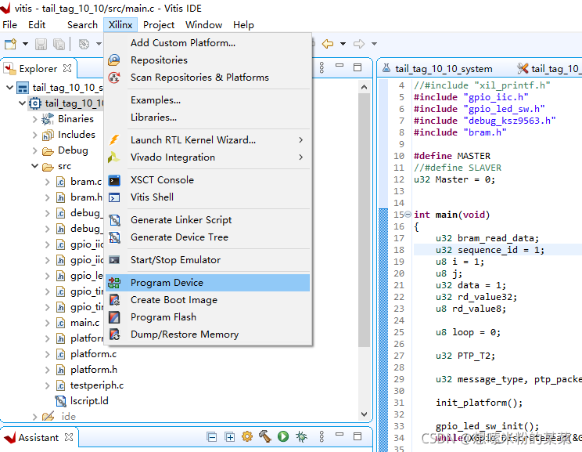Open the Search menu
The image size is (582, 452).
pyautogui.click(x=82, y=25)
